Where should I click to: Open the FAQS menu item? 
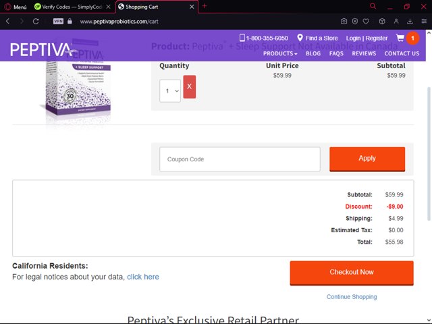[x=336, y=53]
